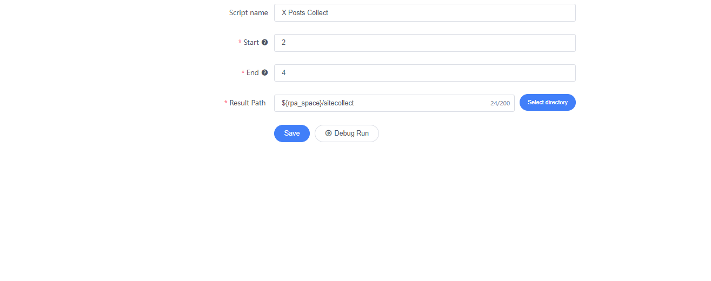Click the X Posts Collect text

(305, 12)
